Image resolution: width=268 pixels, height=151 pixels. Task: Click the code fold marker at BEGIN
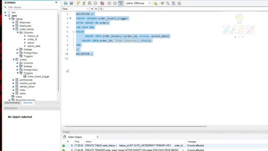[x=73, y=32]
